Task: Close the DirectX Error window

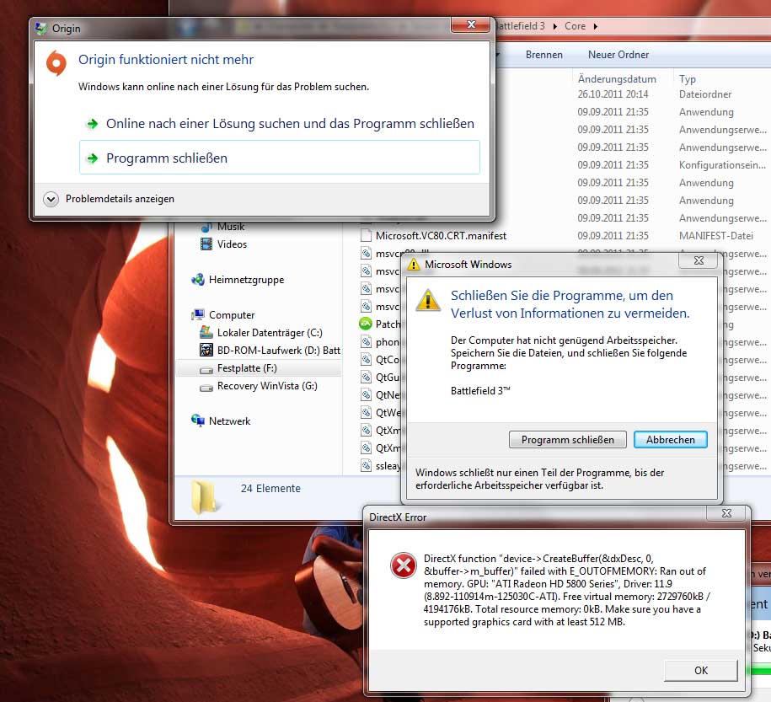Action: [x=726, y=513]
